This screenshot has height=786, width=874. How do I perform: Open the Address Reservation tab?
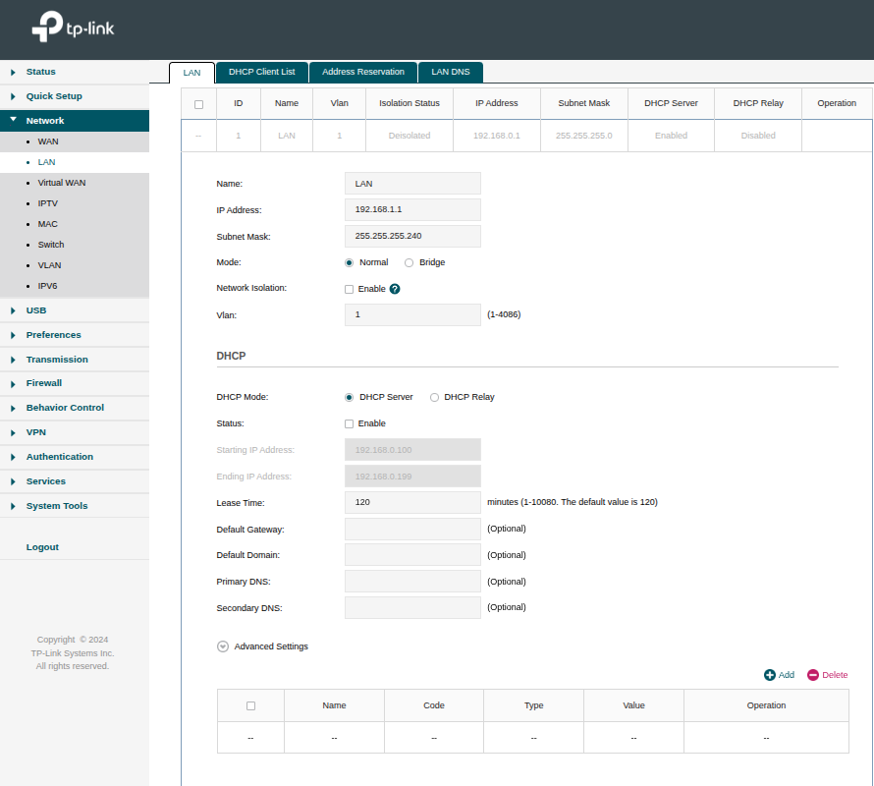point(363,72)
